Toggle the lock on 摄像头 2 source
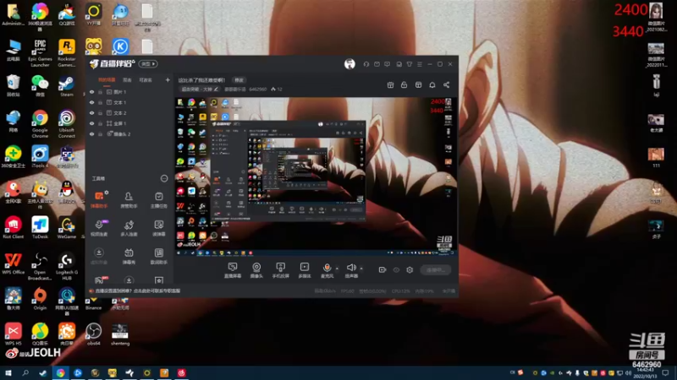677x380 pixels. pos(100,134)
